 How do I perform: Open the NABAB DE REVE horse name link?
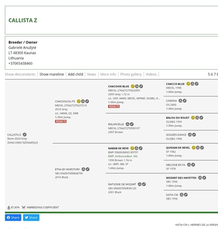click(x=118, y=148)
